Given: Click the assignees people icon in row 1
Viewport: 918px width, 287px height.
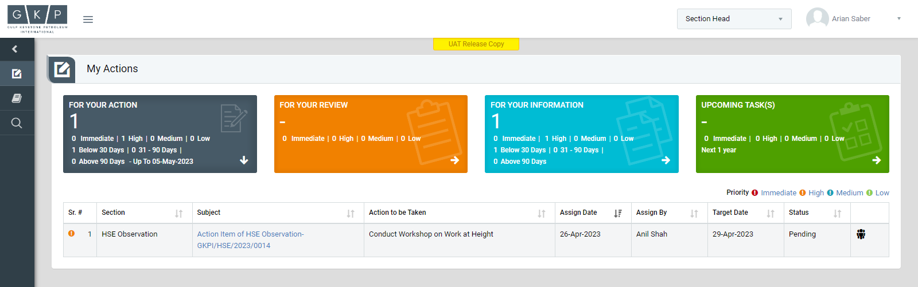Looking at the screenshot, I should pyautogui.click(x=861, y=234).
